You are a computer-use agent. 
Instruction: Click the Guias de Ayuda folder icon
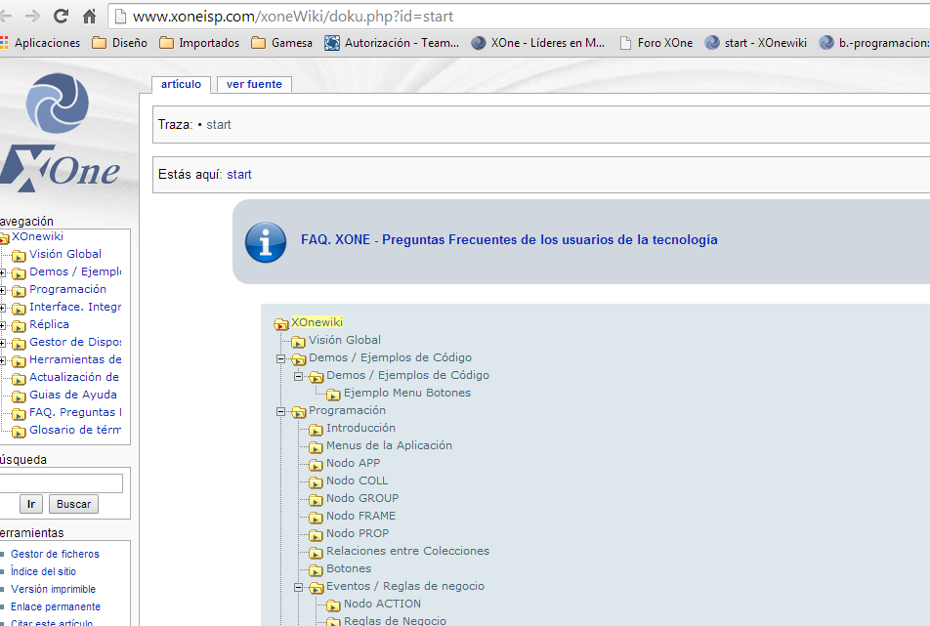(19, 396)
